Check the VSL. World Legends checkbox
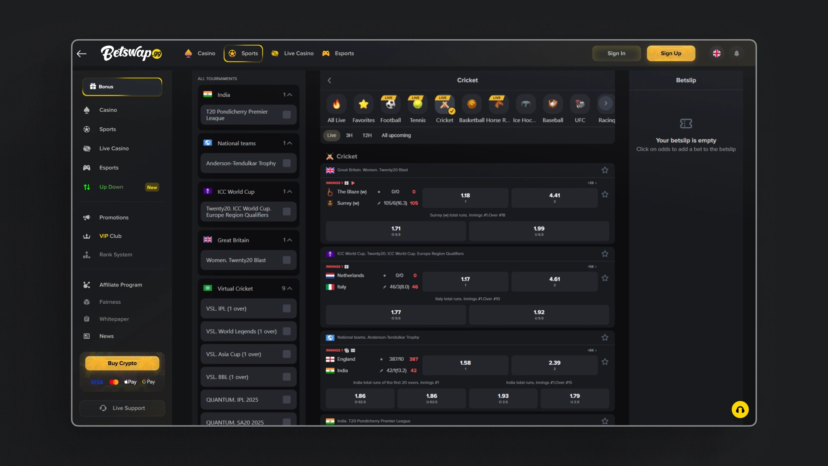The height and width of the screenshot is (466, 828). (x=287, y=331)
